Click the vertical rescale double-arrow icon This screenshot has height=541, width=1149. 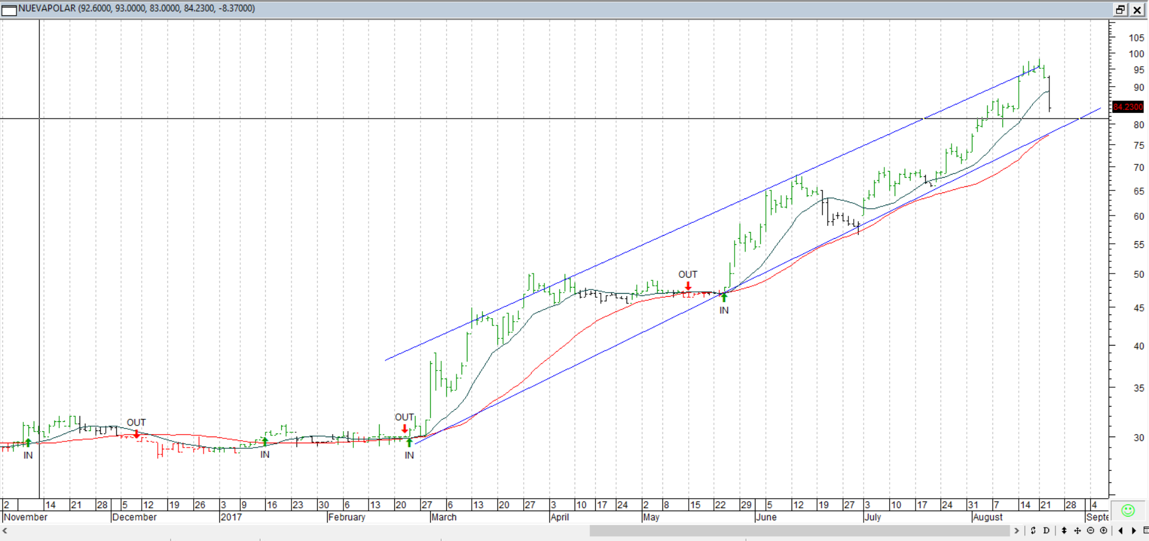(1064, 531)
